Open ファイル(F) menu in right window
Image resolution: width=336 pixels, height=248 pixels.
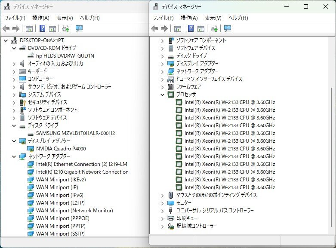[163, 18]
